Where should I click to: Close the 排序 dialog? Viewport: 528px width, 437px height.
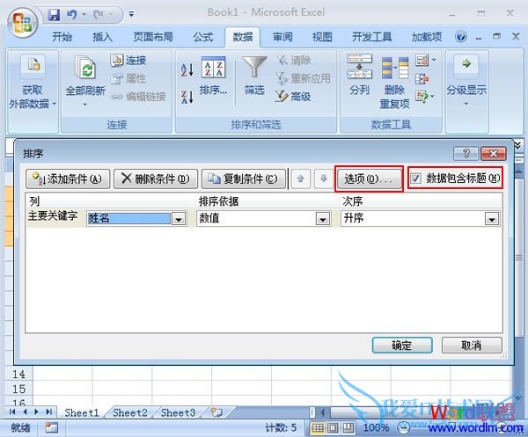(494, 154)
